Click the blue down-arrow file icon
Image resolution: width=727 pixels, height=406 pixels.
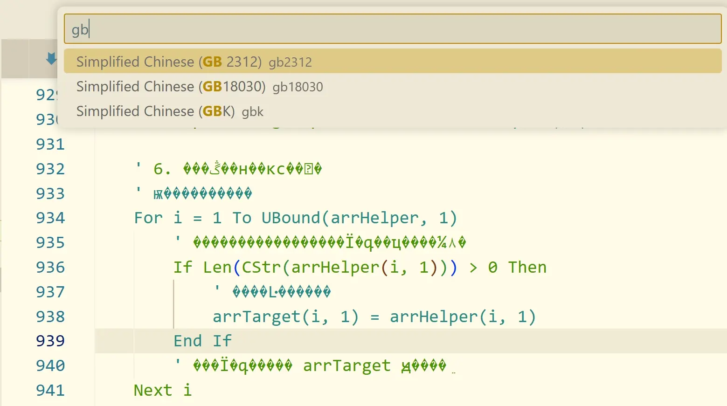pyautogui.click(x=51, y=59)
